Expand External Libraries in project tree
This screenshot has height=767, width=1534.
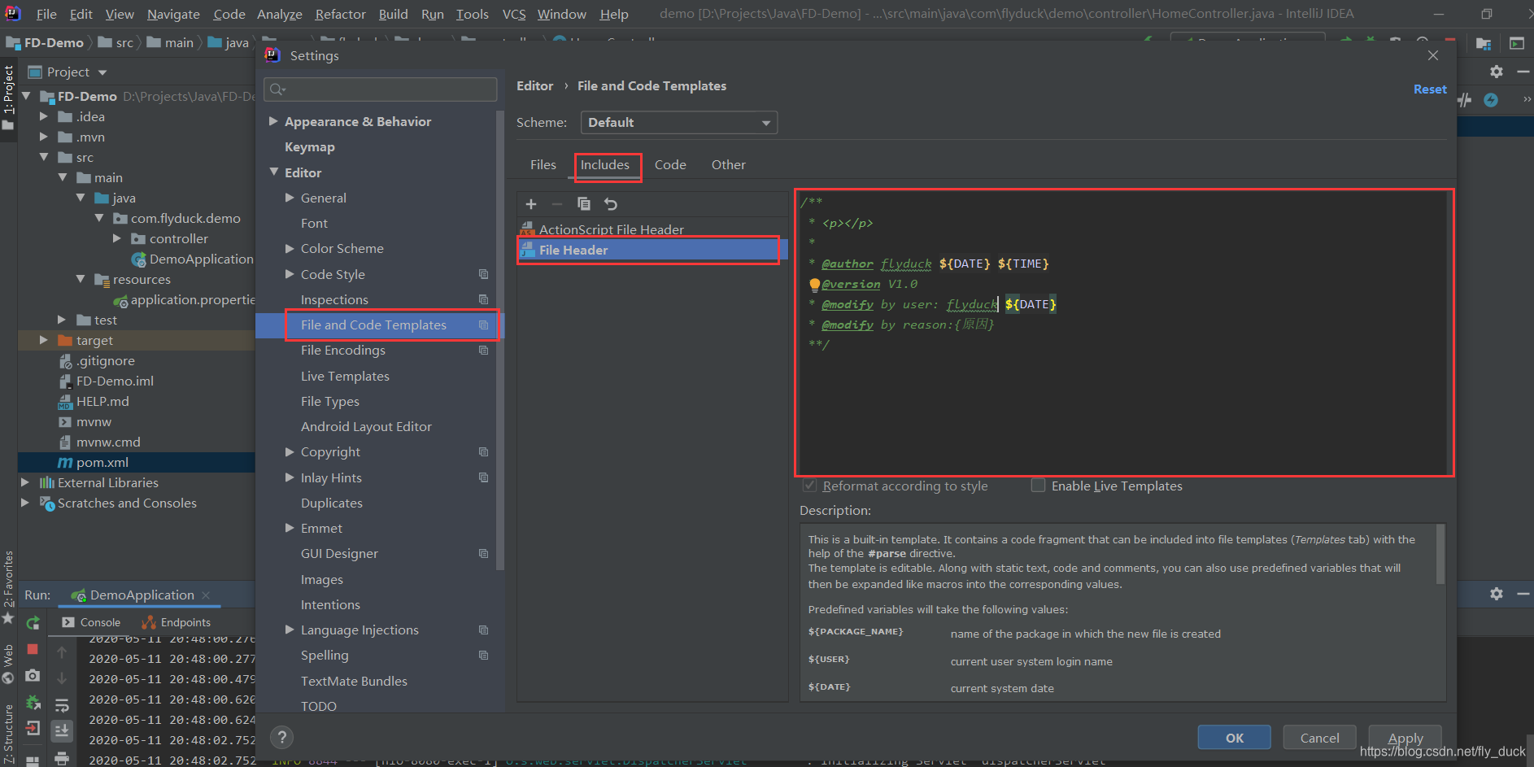25,482
